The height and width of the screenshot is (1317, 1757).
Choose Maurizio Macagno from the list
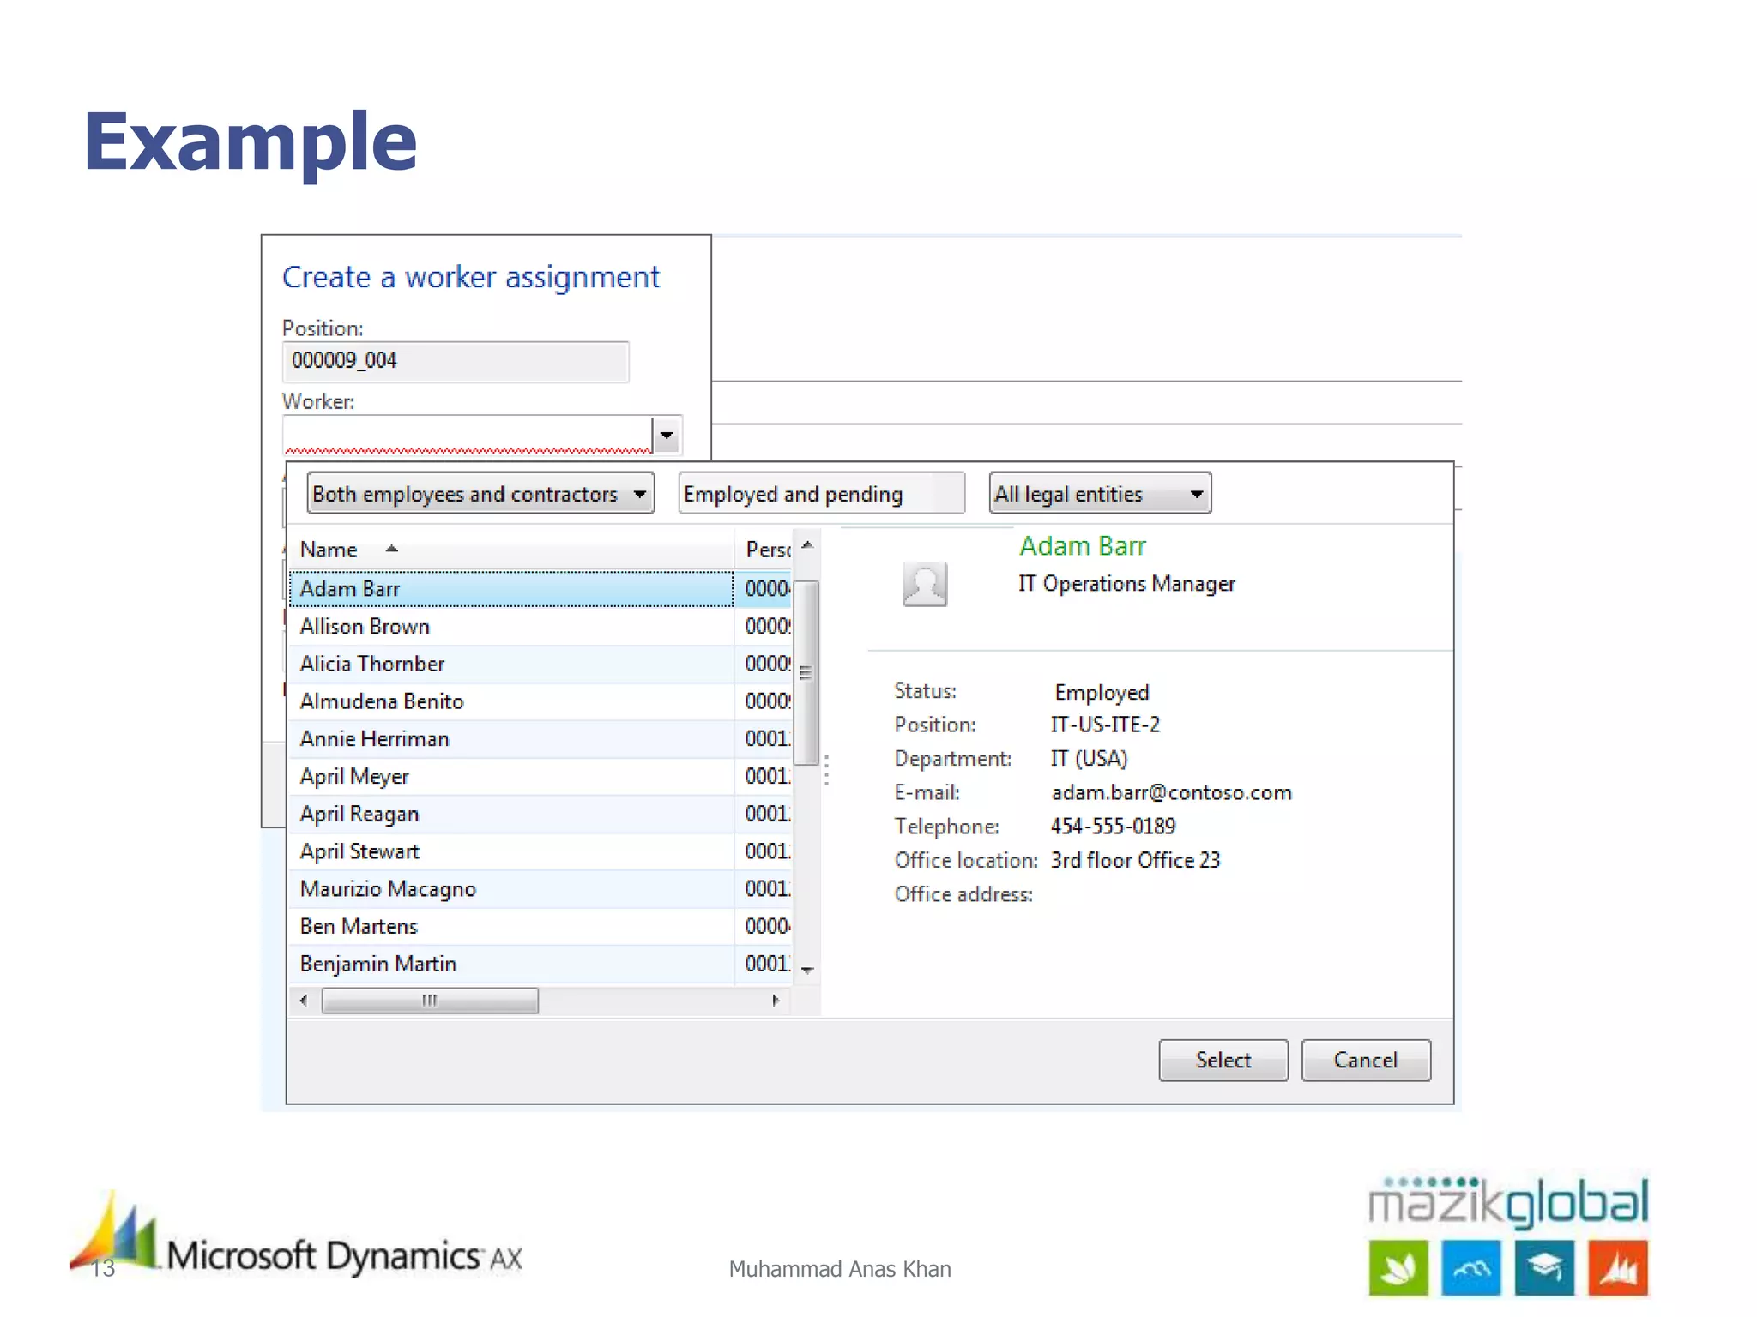[x=388, y=889]
